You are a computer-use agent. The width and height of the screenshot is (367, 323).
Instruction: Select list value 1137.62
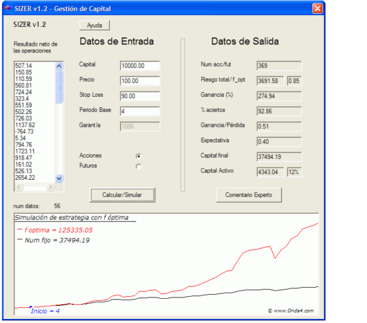[25, 125]
